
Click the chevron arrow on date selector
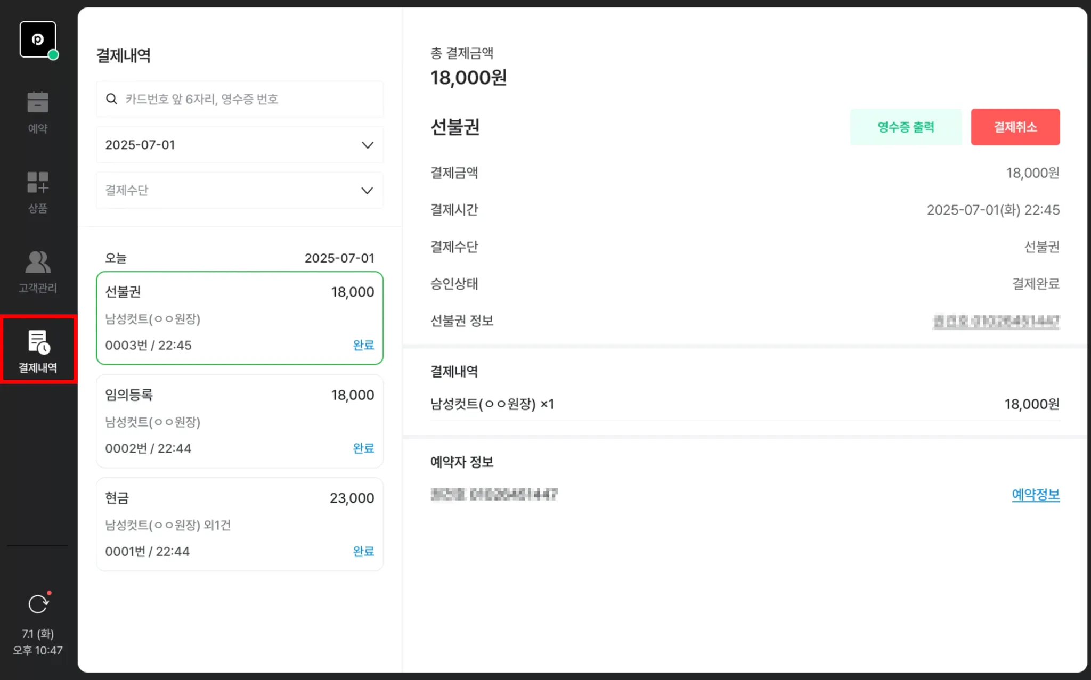click(x=367, y=145)
